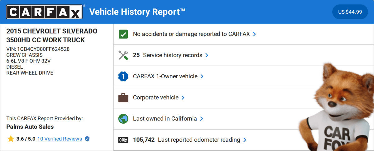
Task: Expand the CARFAX 1-Owner vehicle chevron
Action: pyautogui.click(x=202, y=76)
